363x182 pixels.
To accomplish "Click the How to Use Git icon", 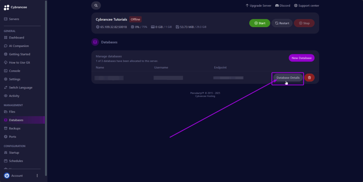I will (6, 62).
